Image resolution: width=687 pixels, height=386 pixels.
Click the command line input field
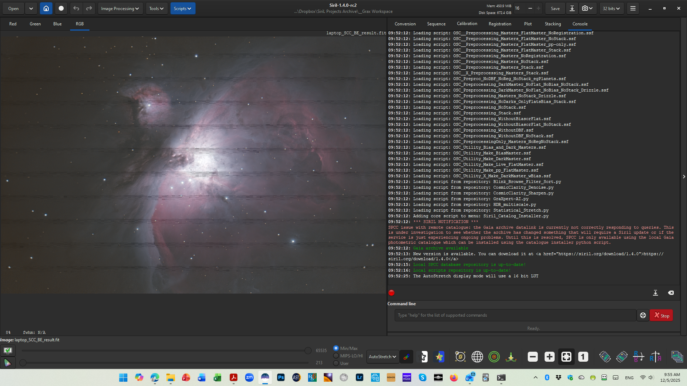pyautogui.click(x=515, y=315)
